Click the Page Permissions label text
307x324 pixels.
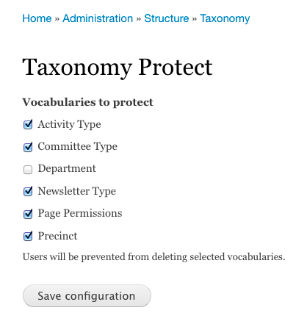80,214
